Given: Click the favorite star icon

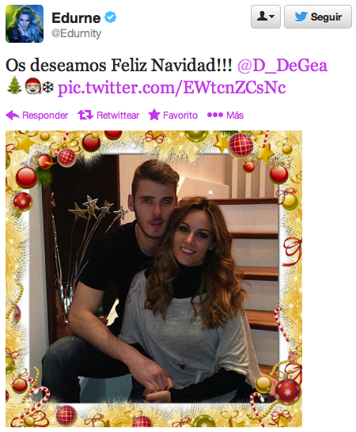Looking at the screenshot, I should (x=154, y=115).
